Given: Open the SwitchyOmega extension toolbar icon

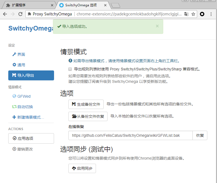Looking at the screenshot, I should [202, 14].
